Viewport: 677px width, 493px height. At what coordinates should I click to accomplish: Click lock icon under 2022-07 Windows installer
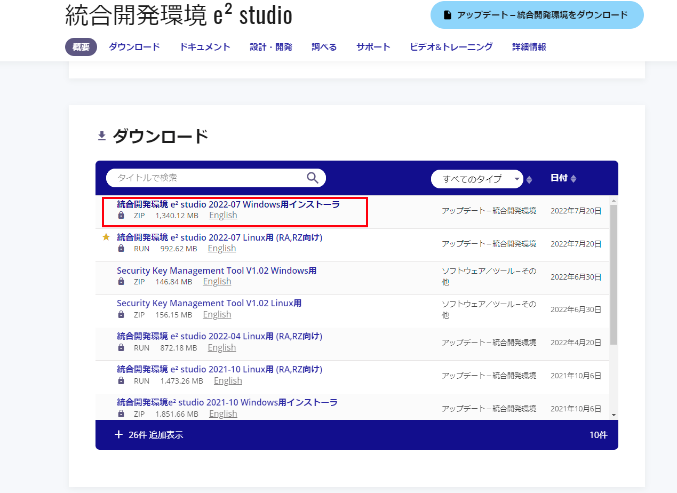pos(121,216)
